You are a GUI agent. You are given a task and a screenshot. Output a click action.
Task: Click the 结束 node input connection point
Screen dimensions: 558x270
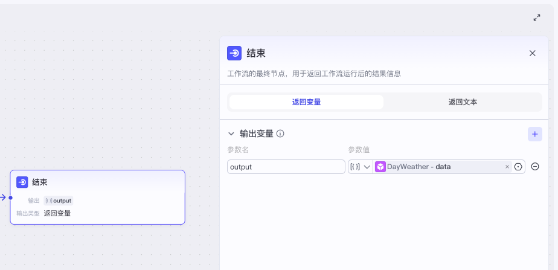click(10, 197)
